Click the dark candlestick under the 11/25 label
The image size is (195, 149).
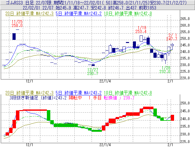pos(14,37)
